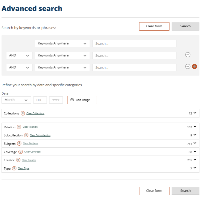Click the Clear Type link

click(23, 168)
